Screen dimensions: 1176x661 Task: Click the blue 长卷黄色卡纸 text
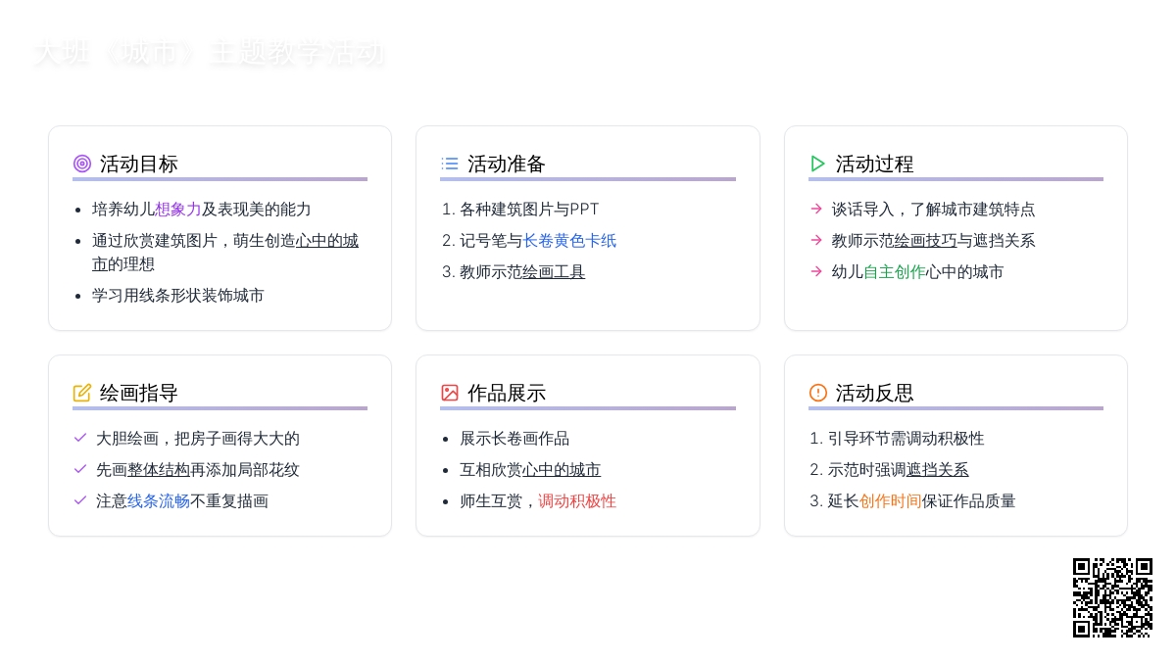[x=569, y=240]
